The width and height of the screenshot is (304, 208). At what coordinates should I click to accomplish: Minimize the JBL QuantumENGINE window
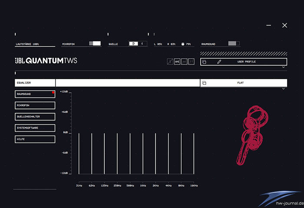click(x=268, y=26)
